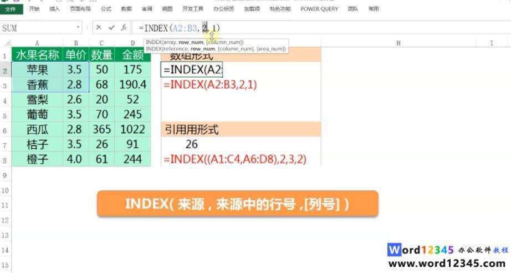Screen dimensions: 511x273
Task: Select cell containing 橙子
Action: click(x=37, y=159)
